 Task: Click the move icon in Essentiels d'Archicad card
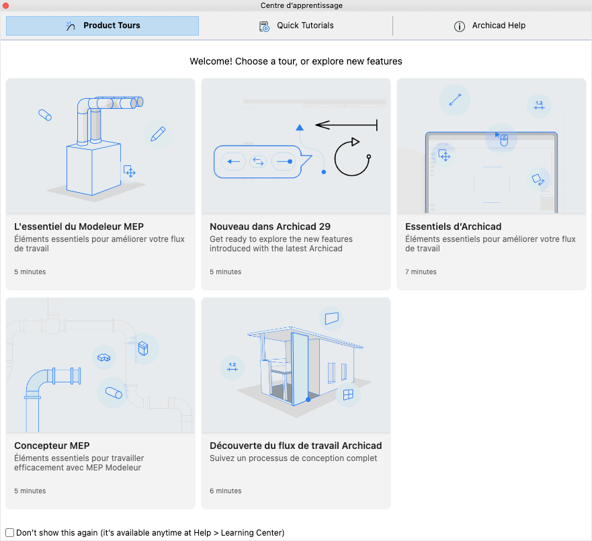tap(443, 155)
